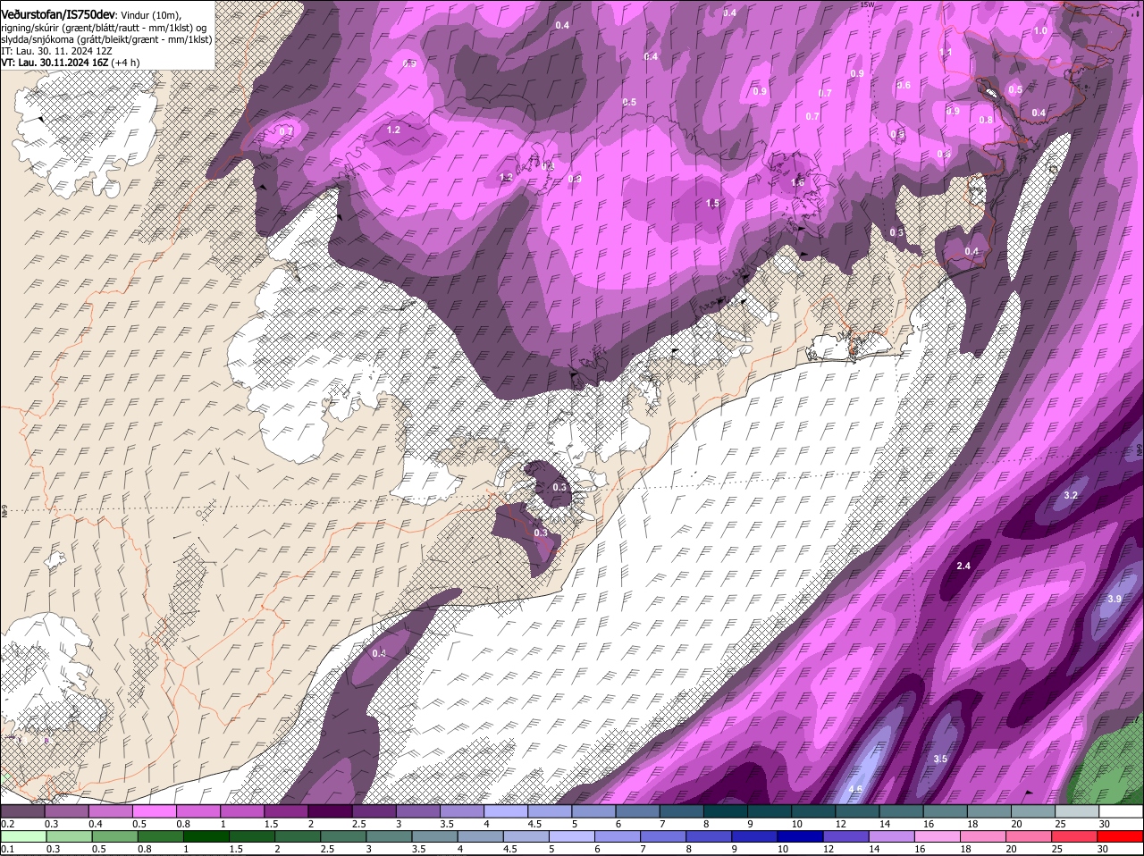
Task: Click the '0.1' label on the lower green scale
Action: click(7, 849)
